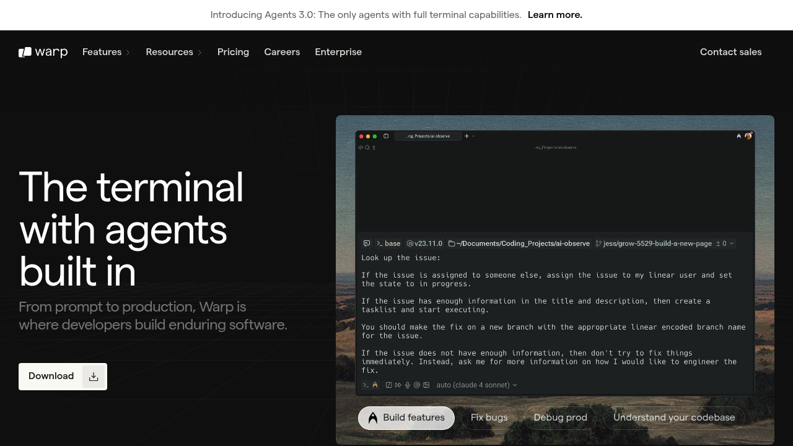
Task: Click the Download button
Action: tap(63, 377)
